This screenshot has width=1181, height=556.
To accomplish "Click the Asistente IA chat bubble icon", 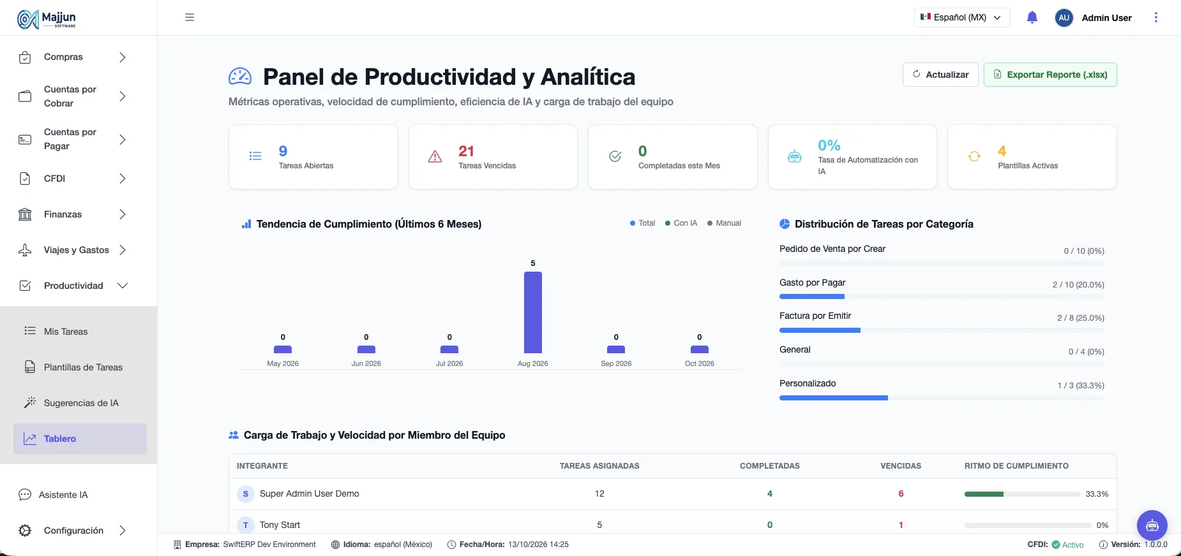I will [25, 495].
